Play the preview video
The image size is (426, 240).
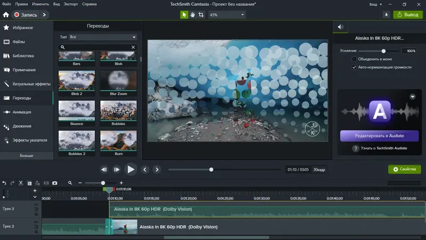pos(130,170)
